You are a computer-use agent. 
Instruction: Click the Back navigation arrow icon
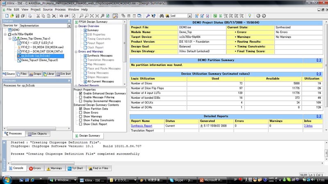[x=258, y=16]
